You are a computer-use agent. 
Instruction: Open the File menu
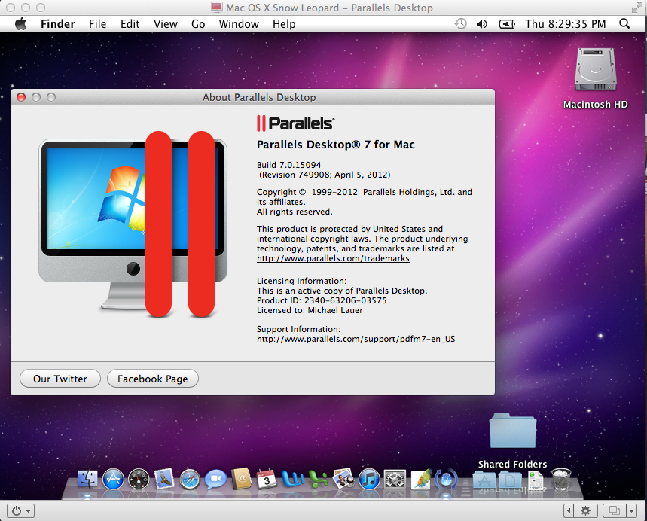click(97, 24)
